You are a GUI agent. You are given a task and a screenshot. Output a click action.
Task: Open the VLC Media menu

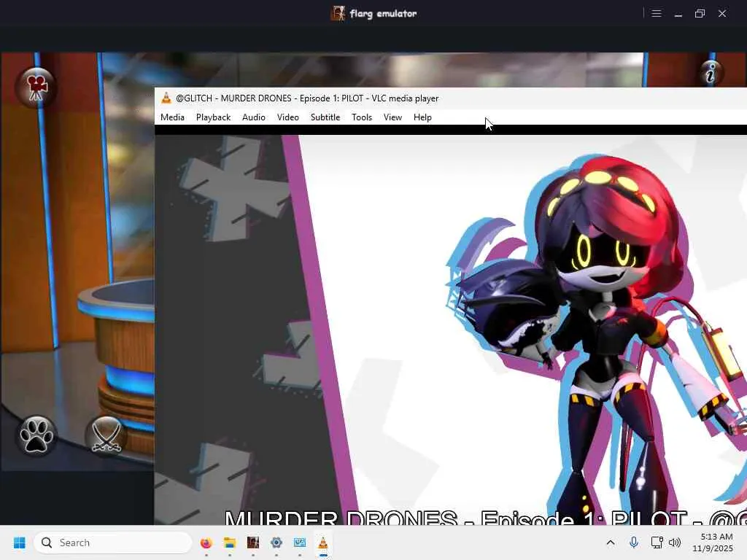tap(172, 117)
